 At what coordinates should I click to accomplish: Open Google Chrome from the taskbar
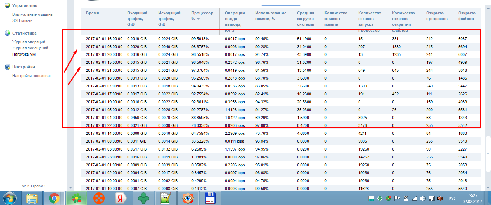pyautogui.click(x=54, y=198)
